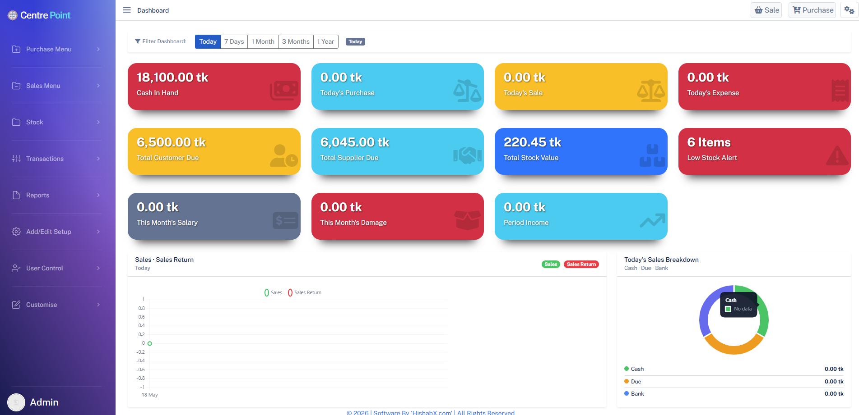
Task: Expand Reports submenu chevron
Action: (x=98, y=195)
